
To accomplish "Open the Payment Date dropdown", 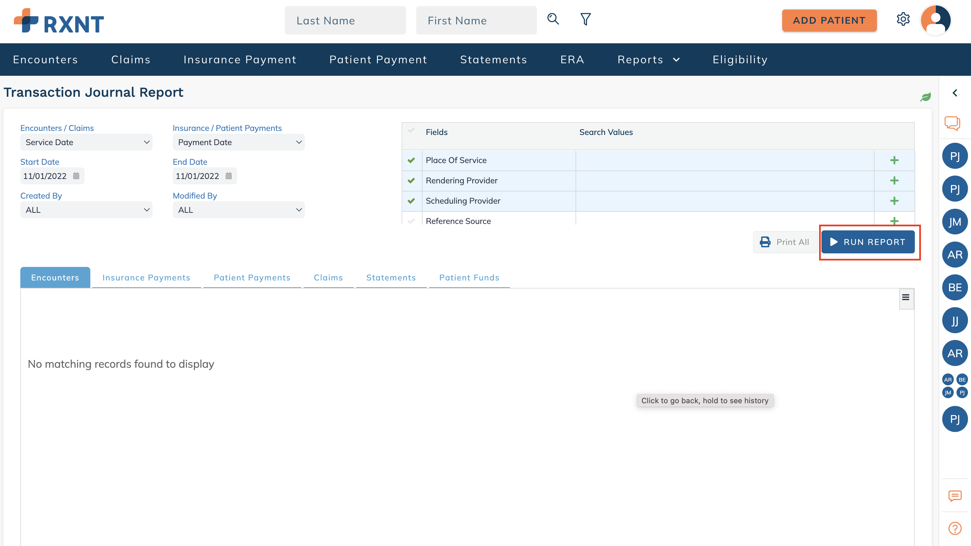I will (x=239, y=142).
